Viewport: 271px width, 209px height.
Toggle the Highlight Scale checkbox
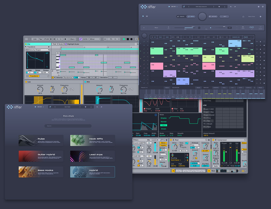(x=66, y=44)
